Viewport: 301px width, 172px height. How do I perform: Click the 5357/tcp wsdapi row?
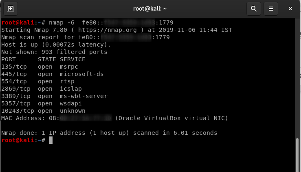tap(42, 103)
